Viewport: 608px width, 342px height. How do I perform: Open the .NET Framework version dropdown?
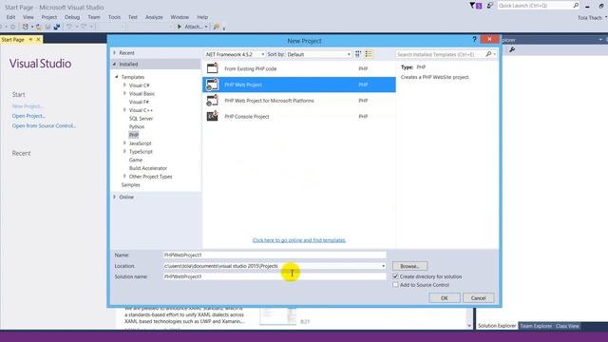coord(235,54)
